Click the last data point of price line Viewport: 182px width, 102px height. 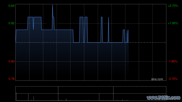[x=129, y=30]
